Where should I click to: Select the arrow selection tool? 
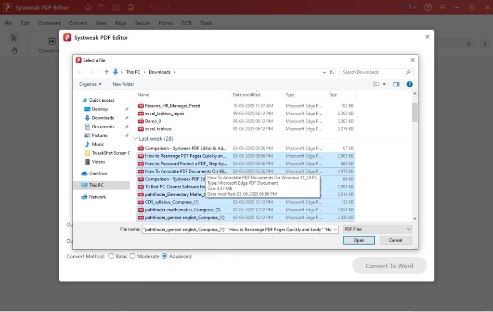click(x=14, y=38)
